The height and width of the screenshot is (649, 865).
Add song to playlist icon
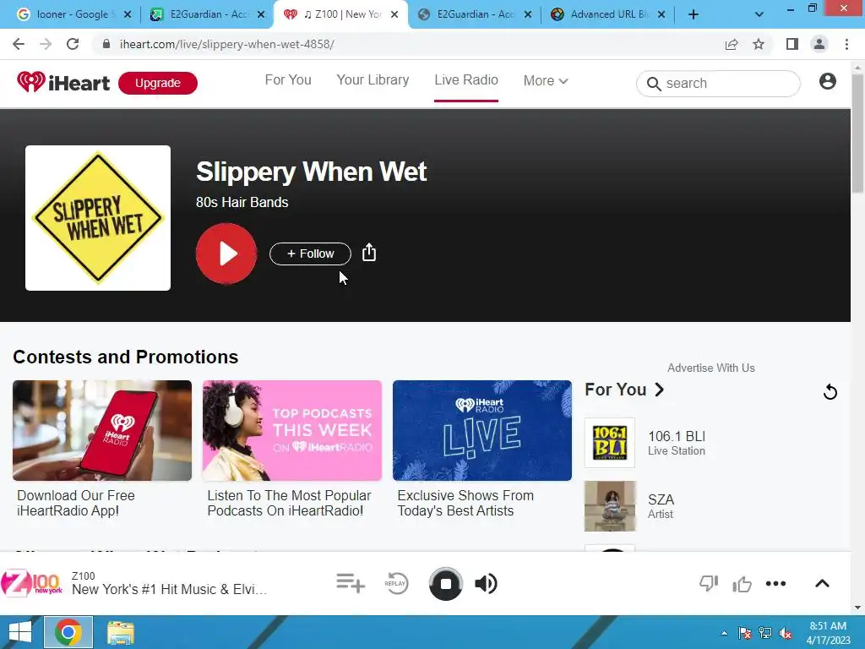[x=351, y=583]
